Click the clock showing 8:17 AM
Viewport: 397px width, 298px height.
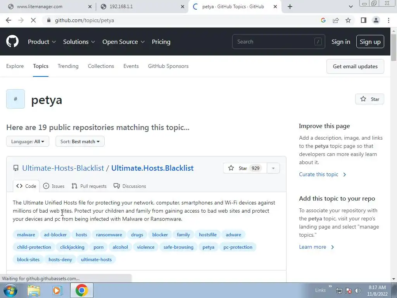coord(377,288)
